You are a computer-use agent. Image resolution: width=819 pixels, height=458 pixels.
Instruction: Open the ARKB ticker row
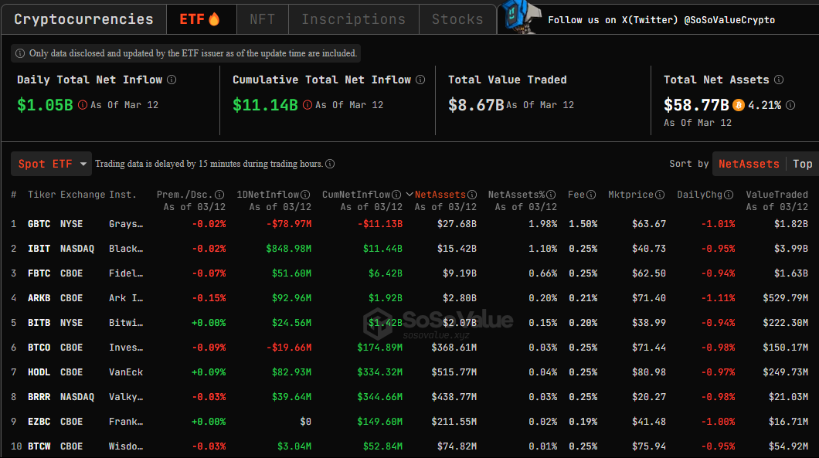(39, 298)
